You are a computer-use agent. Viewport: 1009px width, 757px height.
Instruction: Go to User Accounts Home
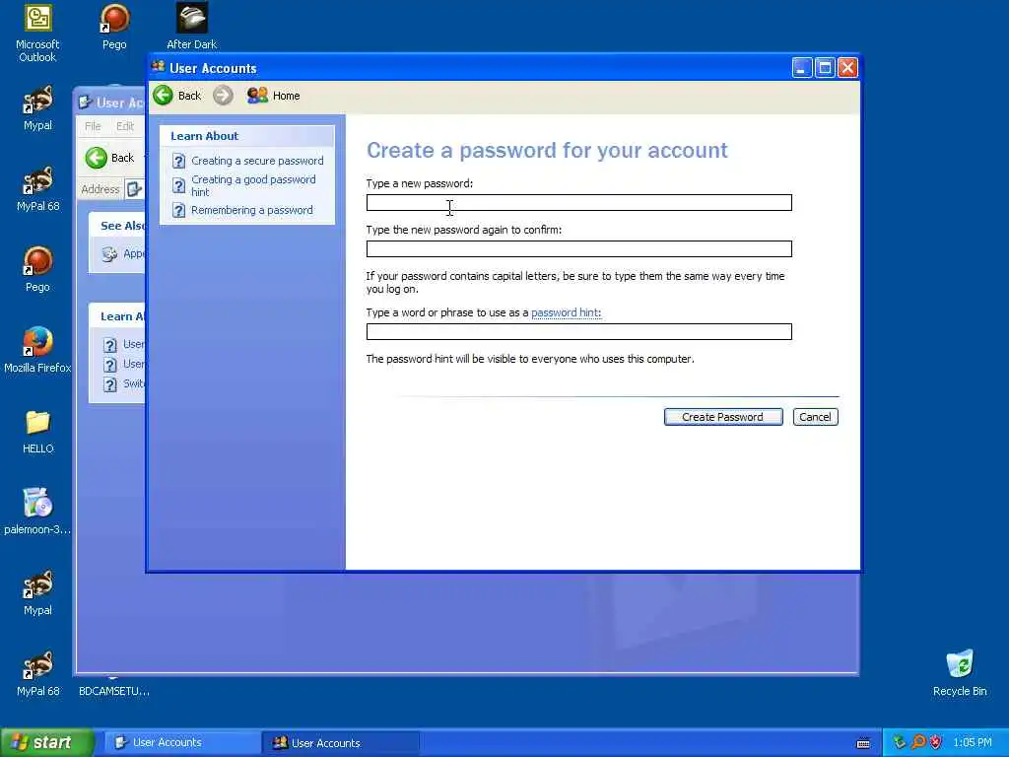pyautogui.click(x=274, y=96)
